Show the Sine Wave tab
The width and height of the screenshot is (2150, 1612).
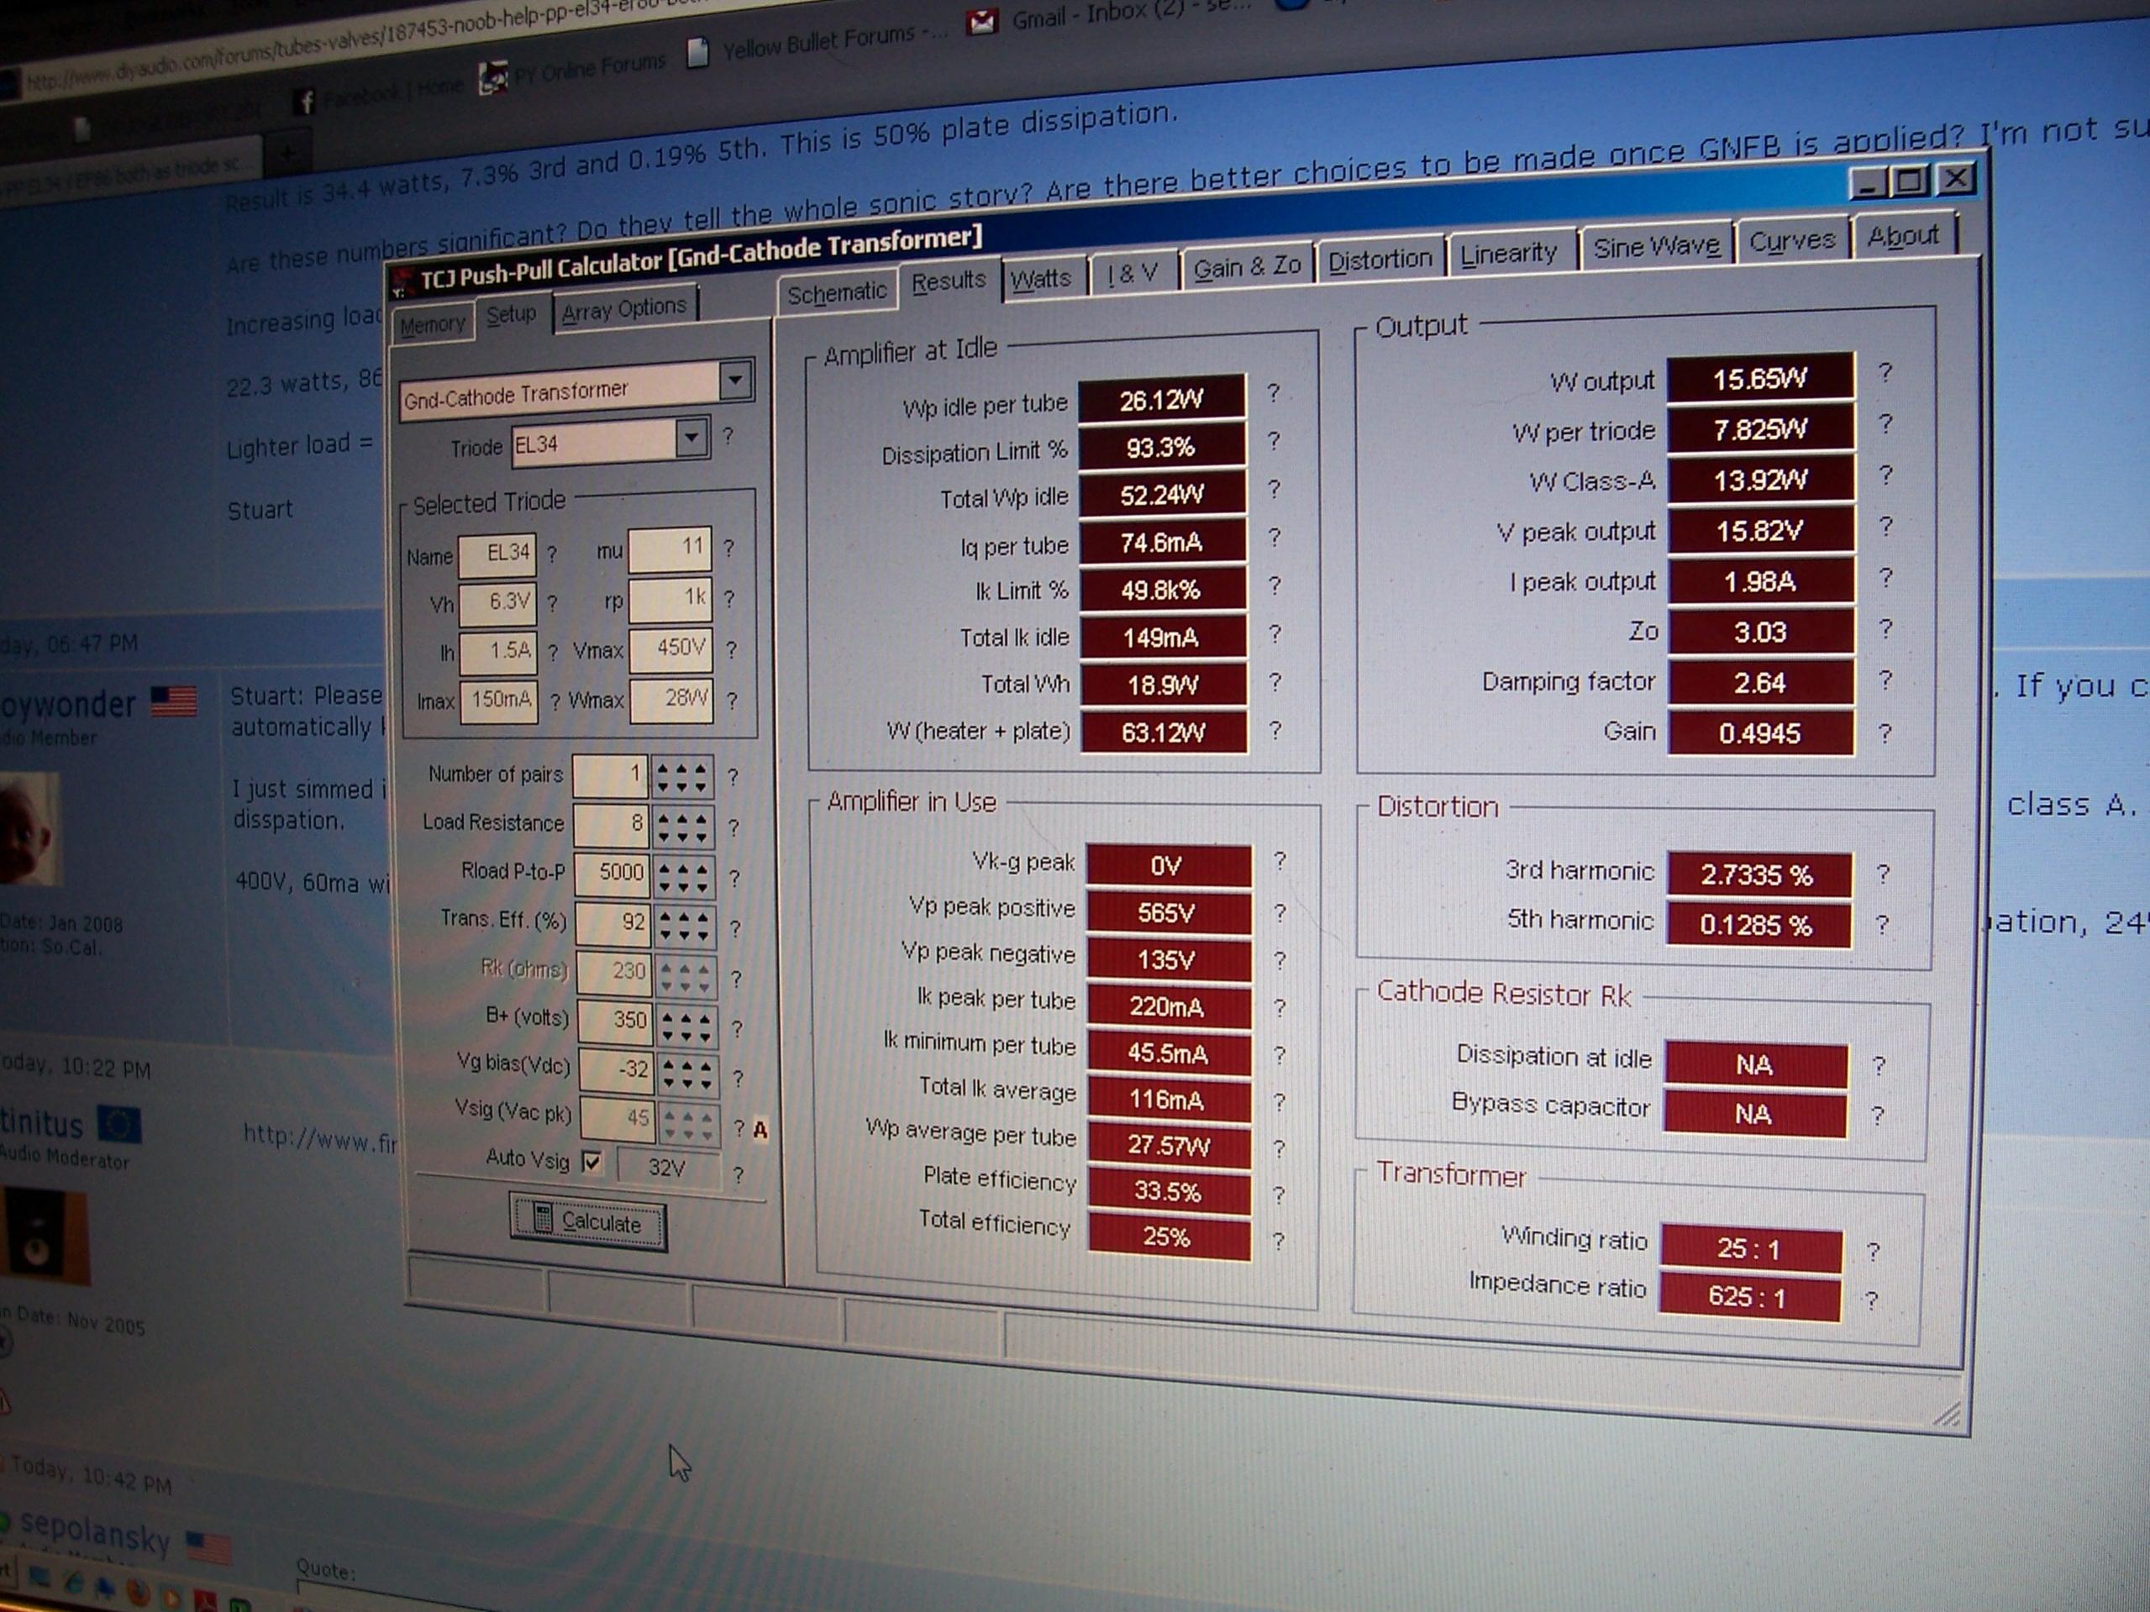[x=1655, y=246]
